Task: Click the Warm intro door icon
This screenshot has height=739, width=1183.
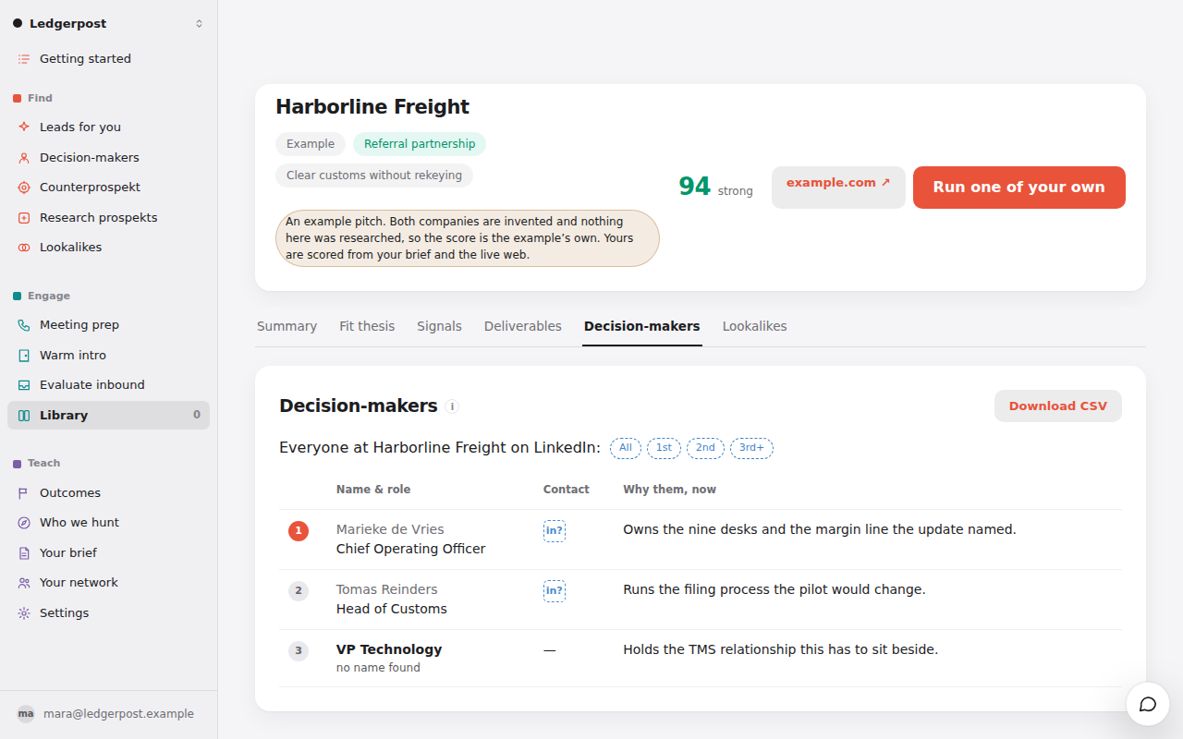Action: (x=24, y=356)
